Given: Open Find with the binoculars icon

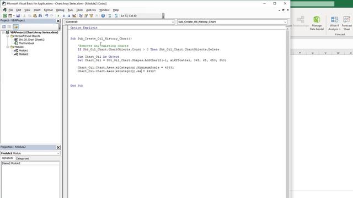Looking at the screenshot, I should click(x=40, y=16).
